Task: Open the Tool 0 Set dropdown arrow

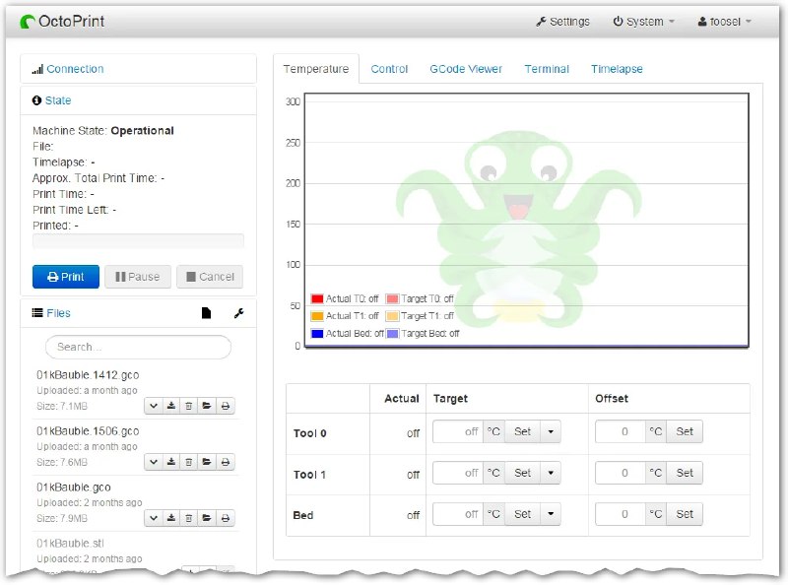Action: [551, 431]
